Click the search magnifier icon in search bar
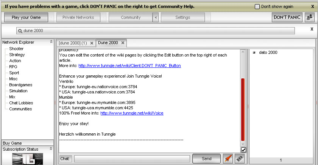Viewport: 318px width, 165px height. tap(20, 31)
